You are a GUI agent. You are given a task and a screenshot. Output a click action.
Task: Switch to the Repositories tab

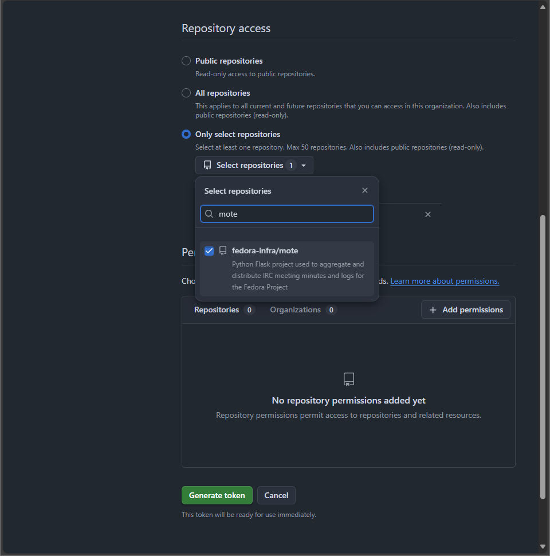[x=217, y=310]
